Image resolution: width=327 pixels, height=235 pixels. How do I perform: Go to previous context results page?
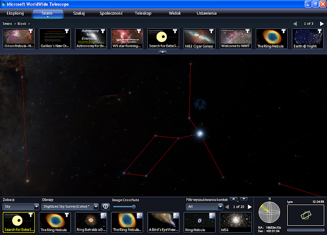[x=227, y=207]
